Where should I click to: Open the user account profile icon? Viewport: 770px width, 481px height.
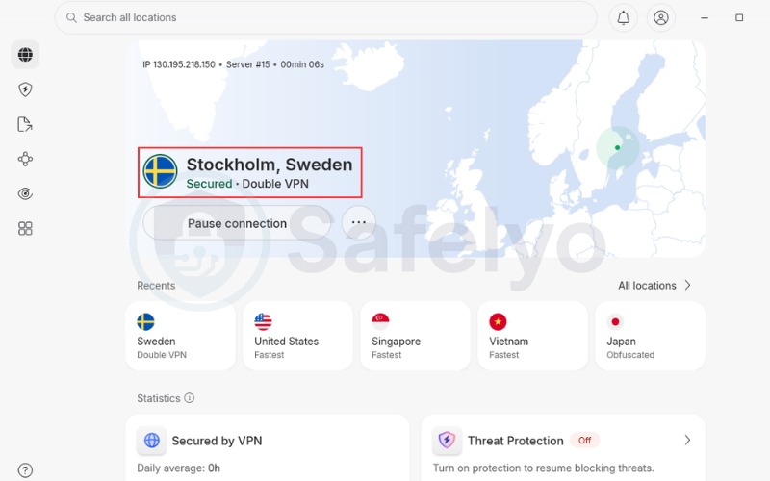(661, 17)
